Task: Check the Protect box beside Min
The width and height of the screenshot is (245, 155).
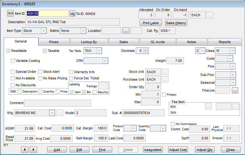Action: click(164, 94)
